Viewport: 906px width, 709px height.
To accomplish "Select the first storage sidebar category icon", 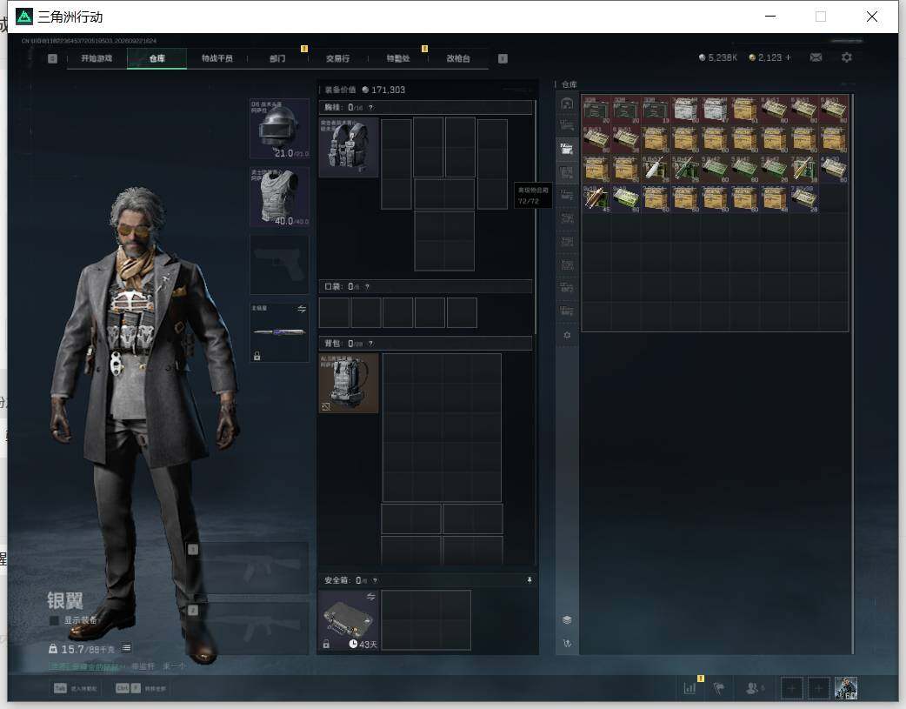I will pyautogui.click(x=567, y=104).
